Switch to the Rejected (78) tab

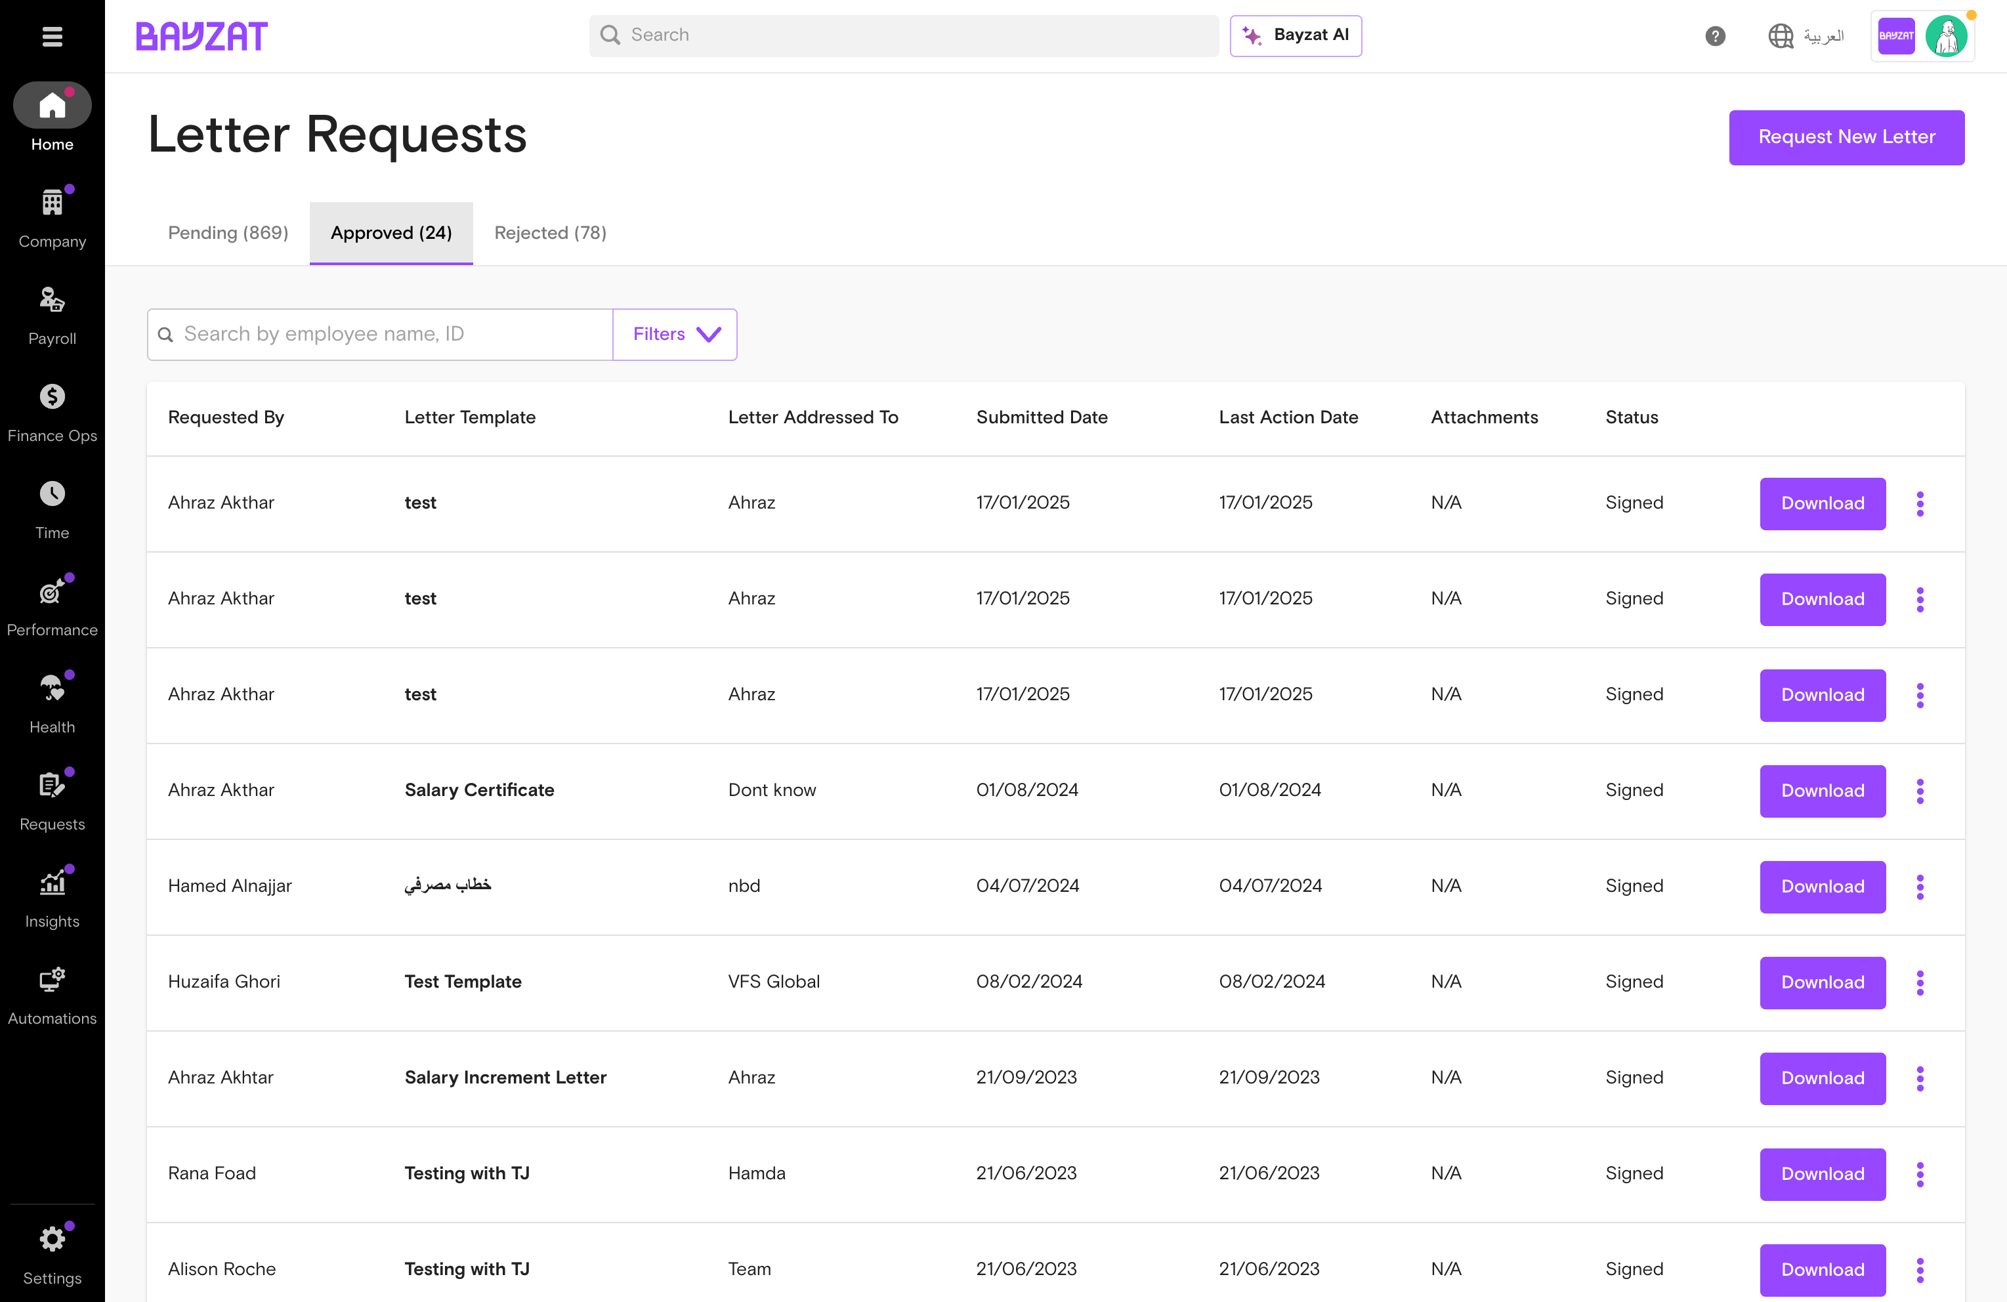click(x=550, y=233)
